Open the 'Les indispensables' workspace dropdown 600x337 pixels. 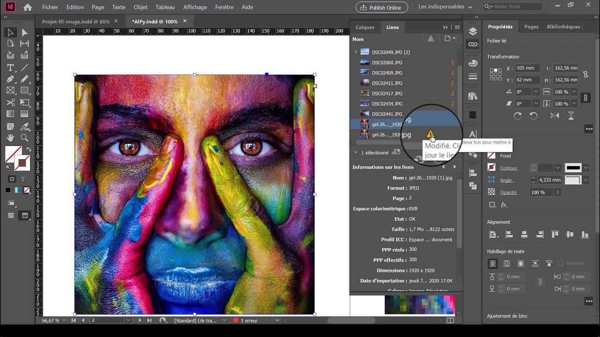point(445,7)
